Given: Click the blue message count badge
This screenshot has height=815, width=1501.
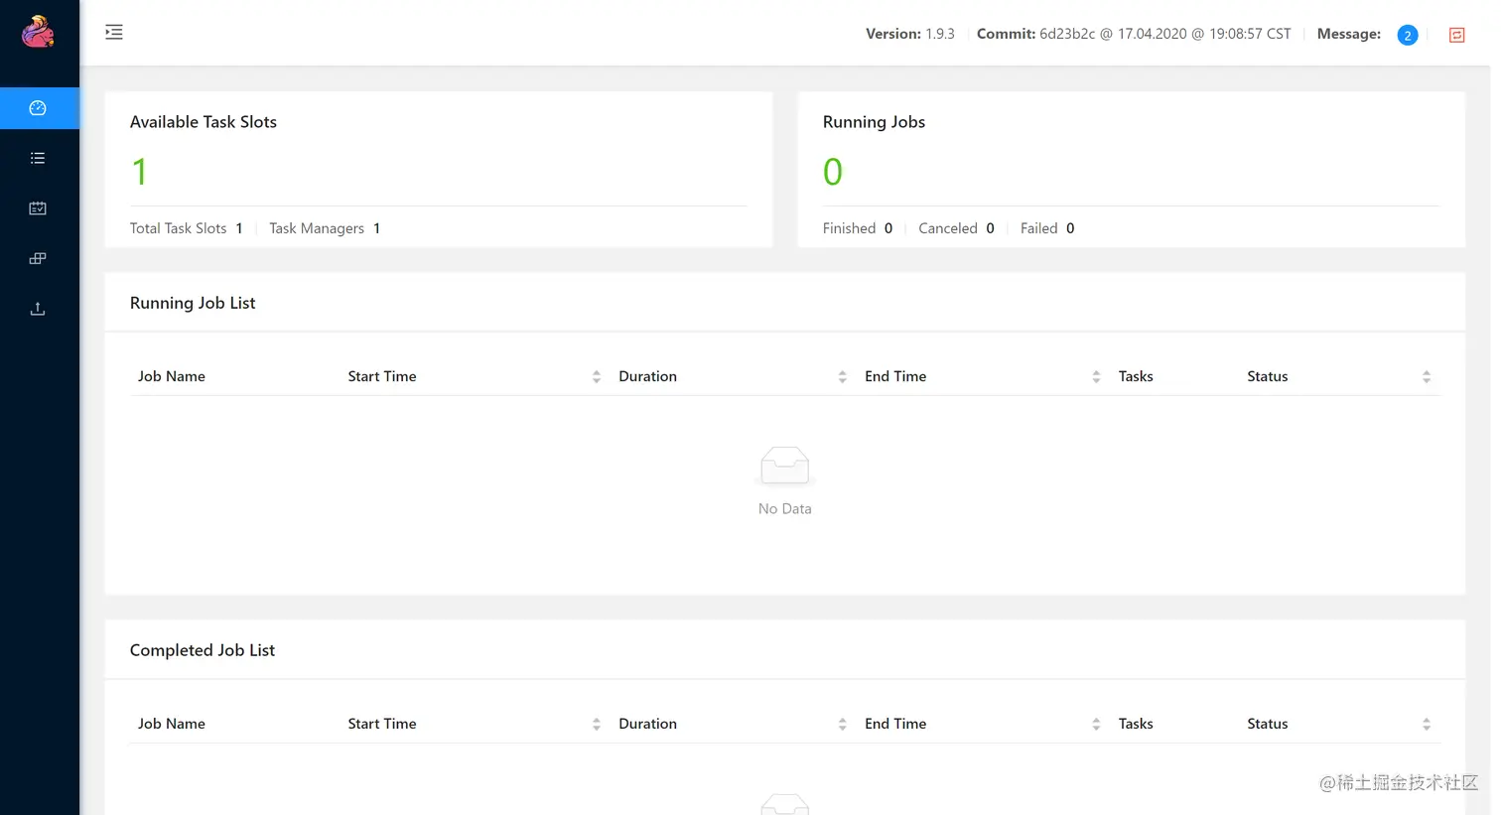Looking at the screenshot, I should (x=1407, y=35).
